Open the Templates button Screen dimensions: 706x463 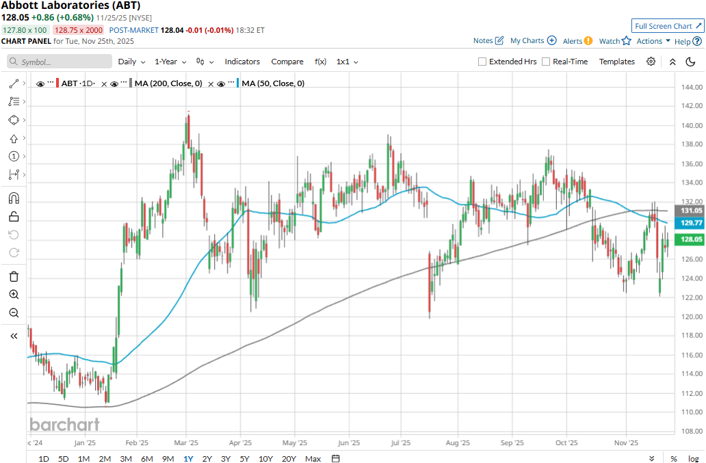[x=617, y=62]
